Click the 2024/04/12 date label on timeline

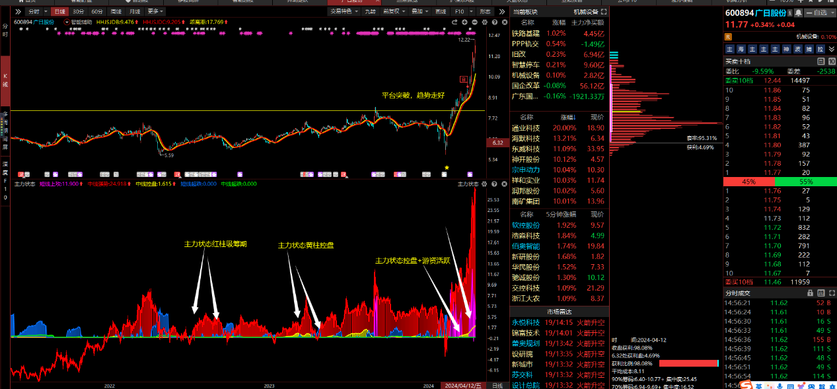point(464,385)
